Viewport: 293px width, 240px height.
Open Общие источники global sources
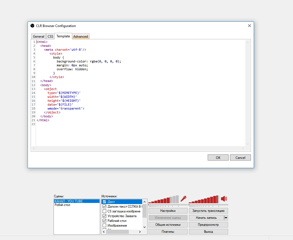click(168, 224)
